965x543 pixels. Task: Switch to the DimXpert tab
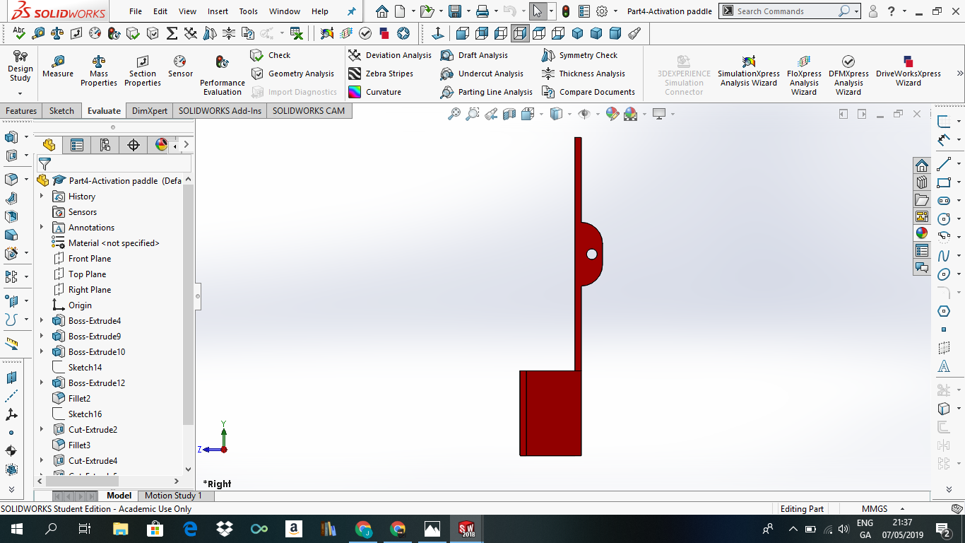(x=150, y=110)
